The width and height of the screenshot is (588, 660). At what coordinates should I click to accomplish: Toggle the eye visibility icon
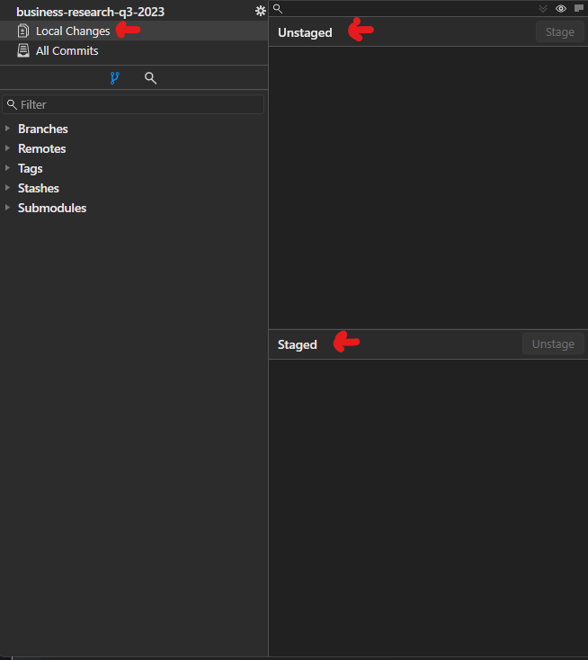[561, 8]
